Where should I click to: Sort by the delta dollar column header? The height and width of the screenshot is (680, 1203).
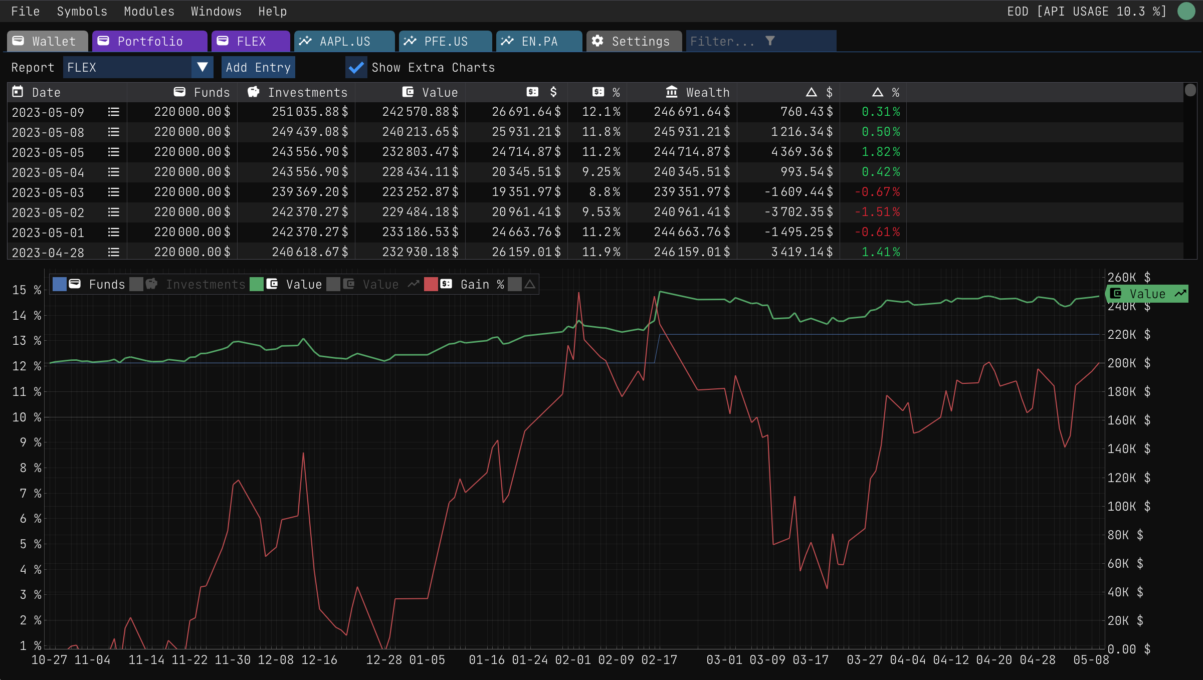(x=789, y=92)
